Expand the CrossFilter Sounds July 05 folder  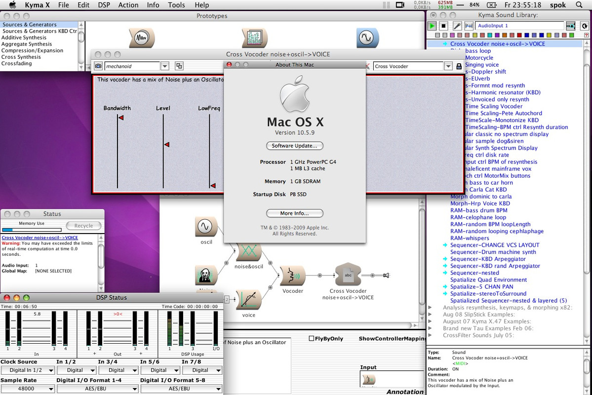[430, 335]
